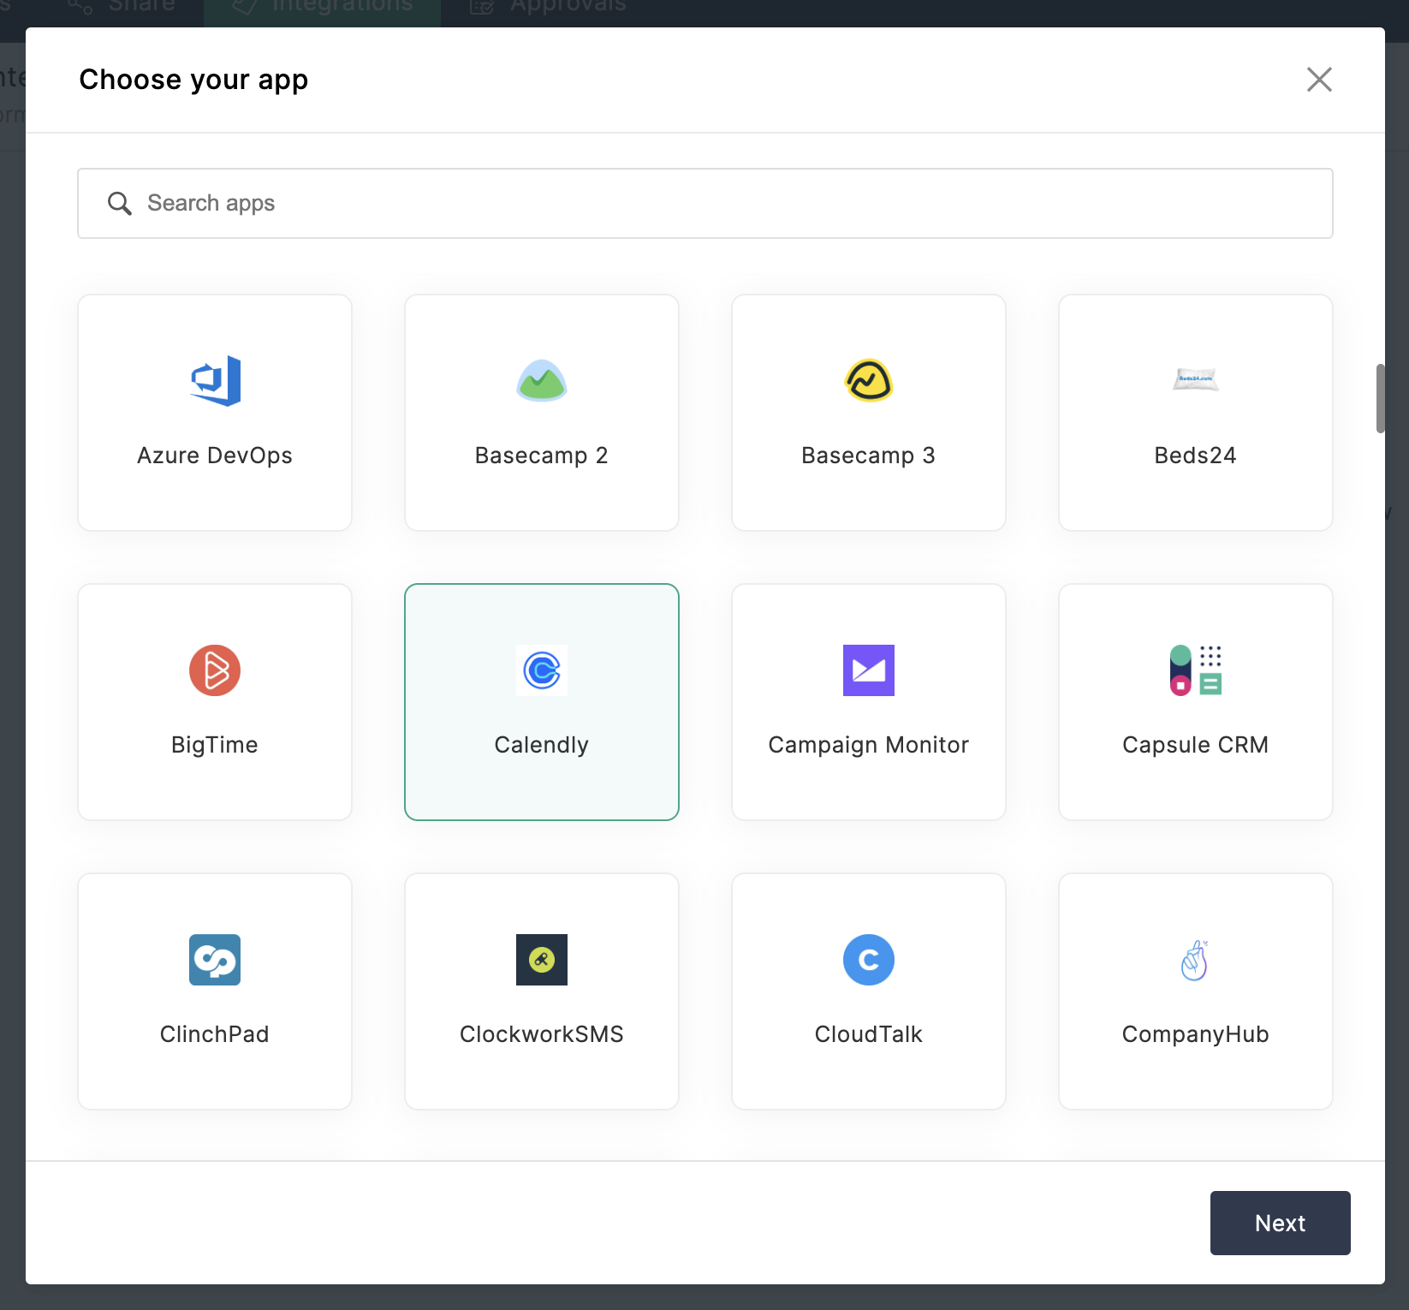Click the ClinchPad label text
The image size is (1409, 1310).
215,1034
